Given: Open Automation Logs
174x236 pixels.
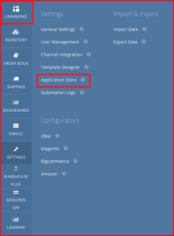Looking at the screenshot, I should [58, 93].
